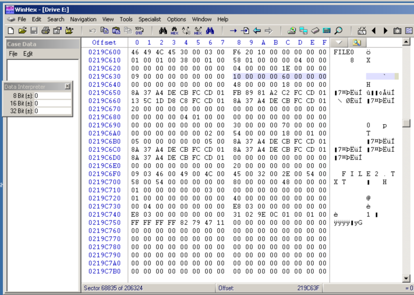Open the Navigation menu
The image size is (414, 295).
[x=83, y=19]
